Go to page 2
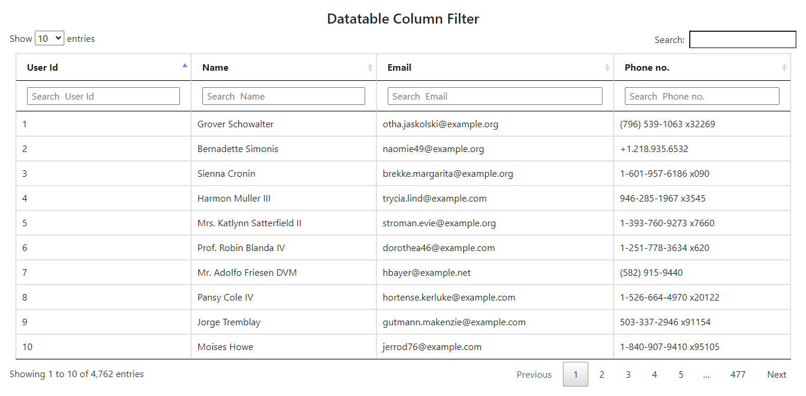 click(x=602, y=374)
